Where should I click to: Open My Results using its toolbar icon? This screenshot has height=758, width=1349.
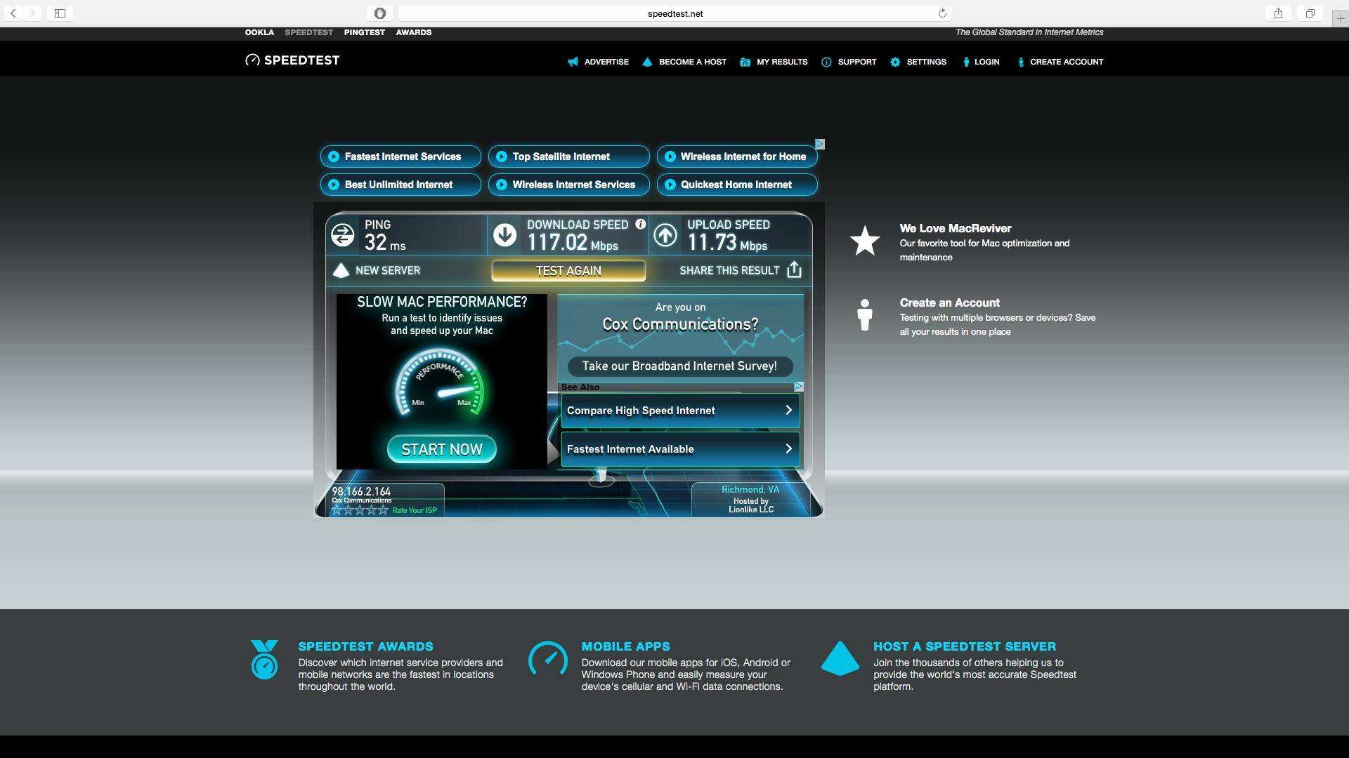[745, 62]
